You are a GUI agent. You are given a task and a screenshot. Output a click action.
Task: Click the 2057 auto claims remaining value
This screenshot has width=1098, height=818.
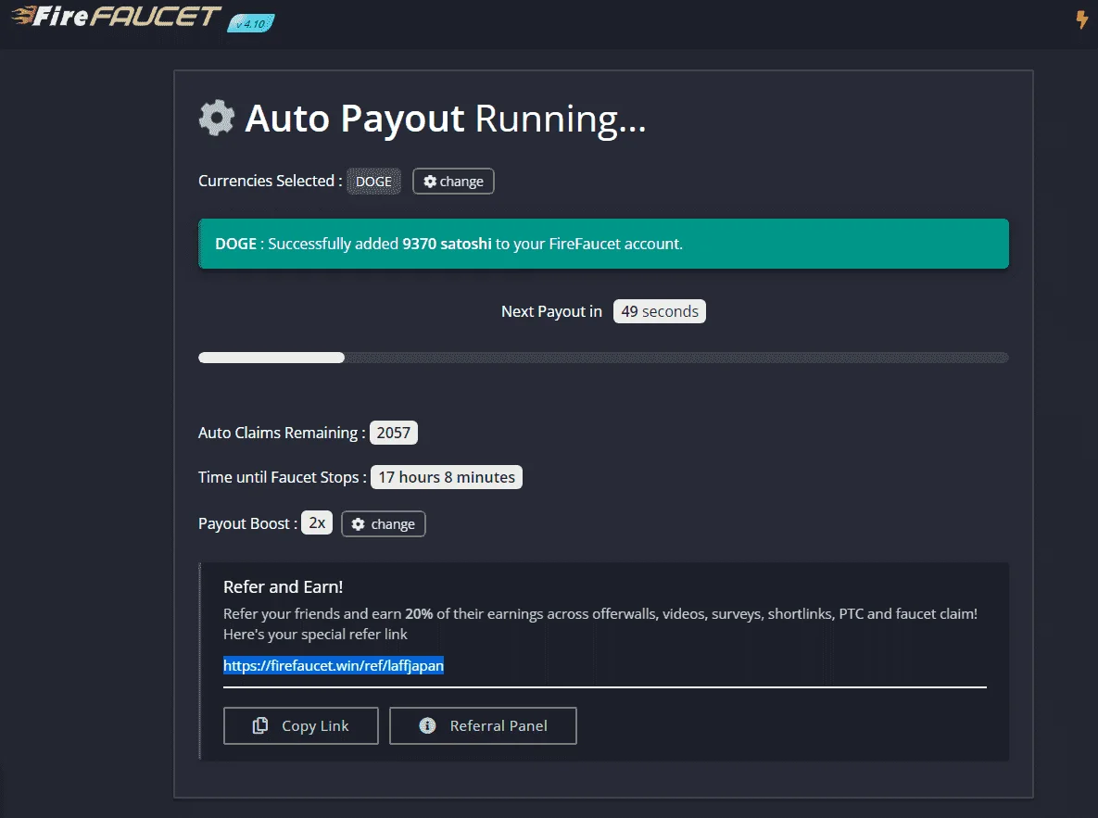(x=394, y=433)
